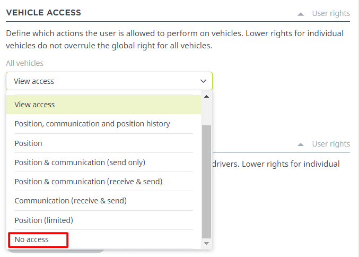The width and height of the screenshot is (359, 257).
Task: Select the highlighted View access option
Action: click(34, 105)
